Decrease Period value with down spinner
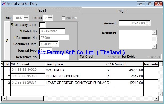 50,19
